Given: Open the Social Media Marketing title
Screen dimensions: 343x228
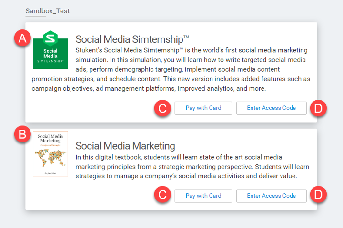Looking at the screenshot, I should pyautogui.click(x=125, y=146).
